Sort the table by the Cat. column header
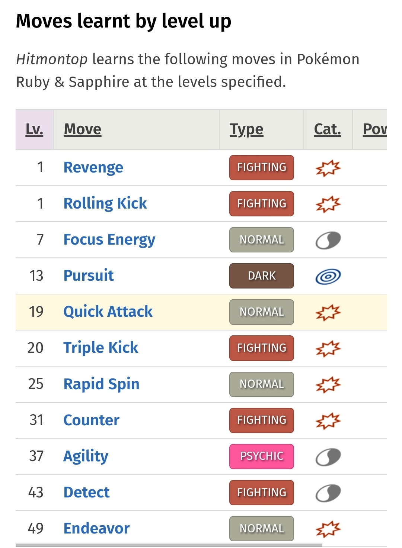 [x=328, y=129]
